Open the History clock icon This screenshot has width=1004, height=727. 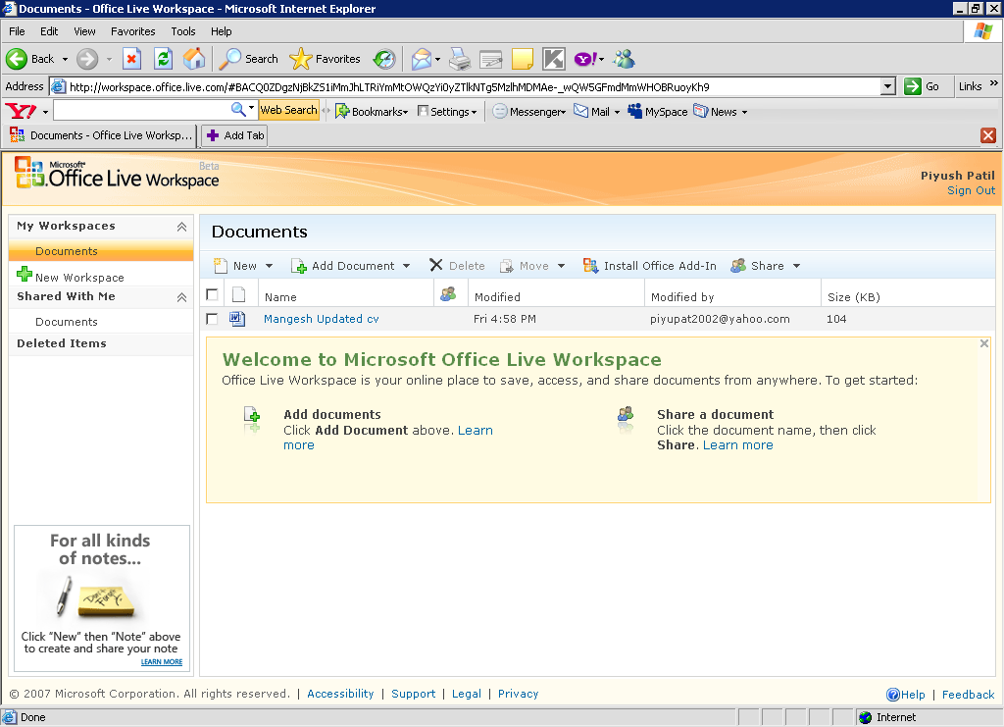(384, 60)
